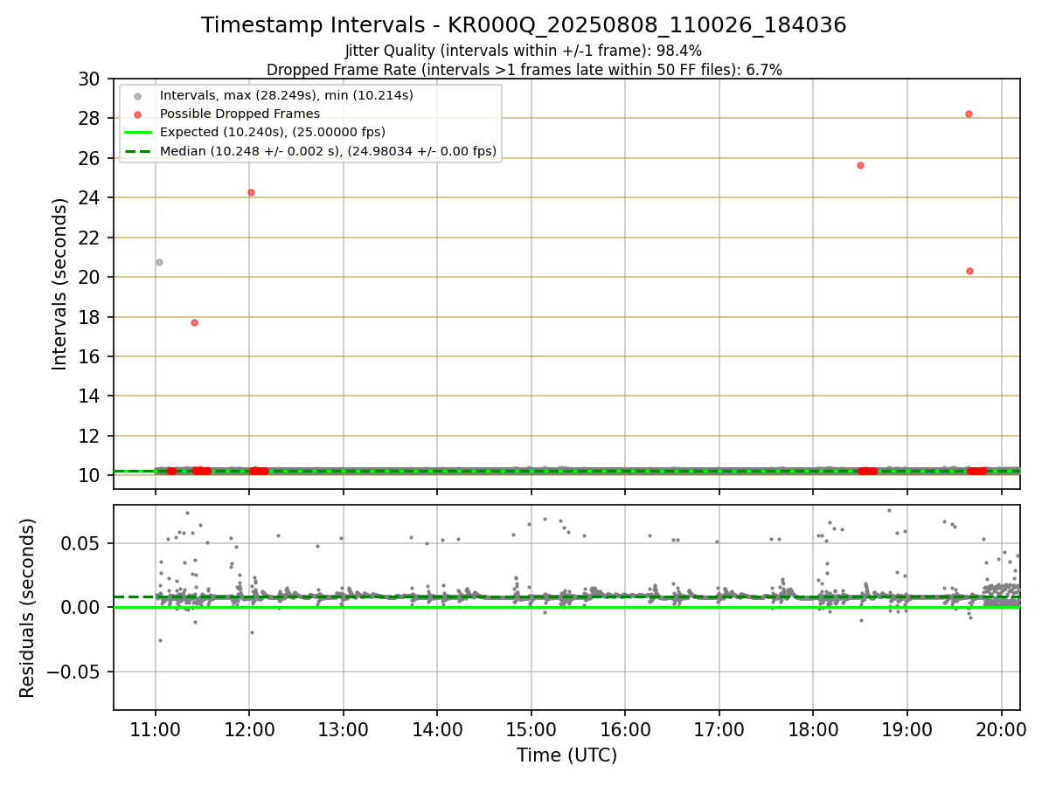Viewport: 1049px width, 786px height.
Task: Click the '22' tick on the intervals axis
Action: (x=90, y=238)
